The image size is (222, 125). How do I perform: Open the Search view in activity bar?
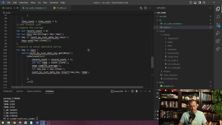tap(218, 17)
